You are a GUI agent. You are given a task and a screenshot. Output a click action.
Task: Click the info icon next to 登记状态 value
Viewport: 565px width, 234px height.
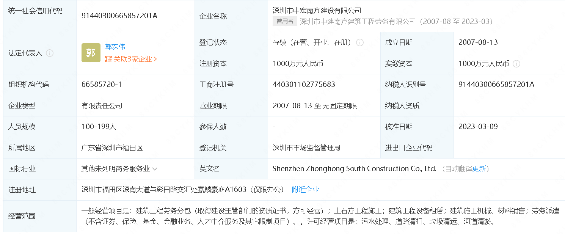(360, 42)
